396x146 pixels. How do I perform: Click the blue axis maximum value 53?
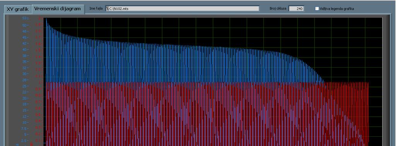(x=24, y=18)
